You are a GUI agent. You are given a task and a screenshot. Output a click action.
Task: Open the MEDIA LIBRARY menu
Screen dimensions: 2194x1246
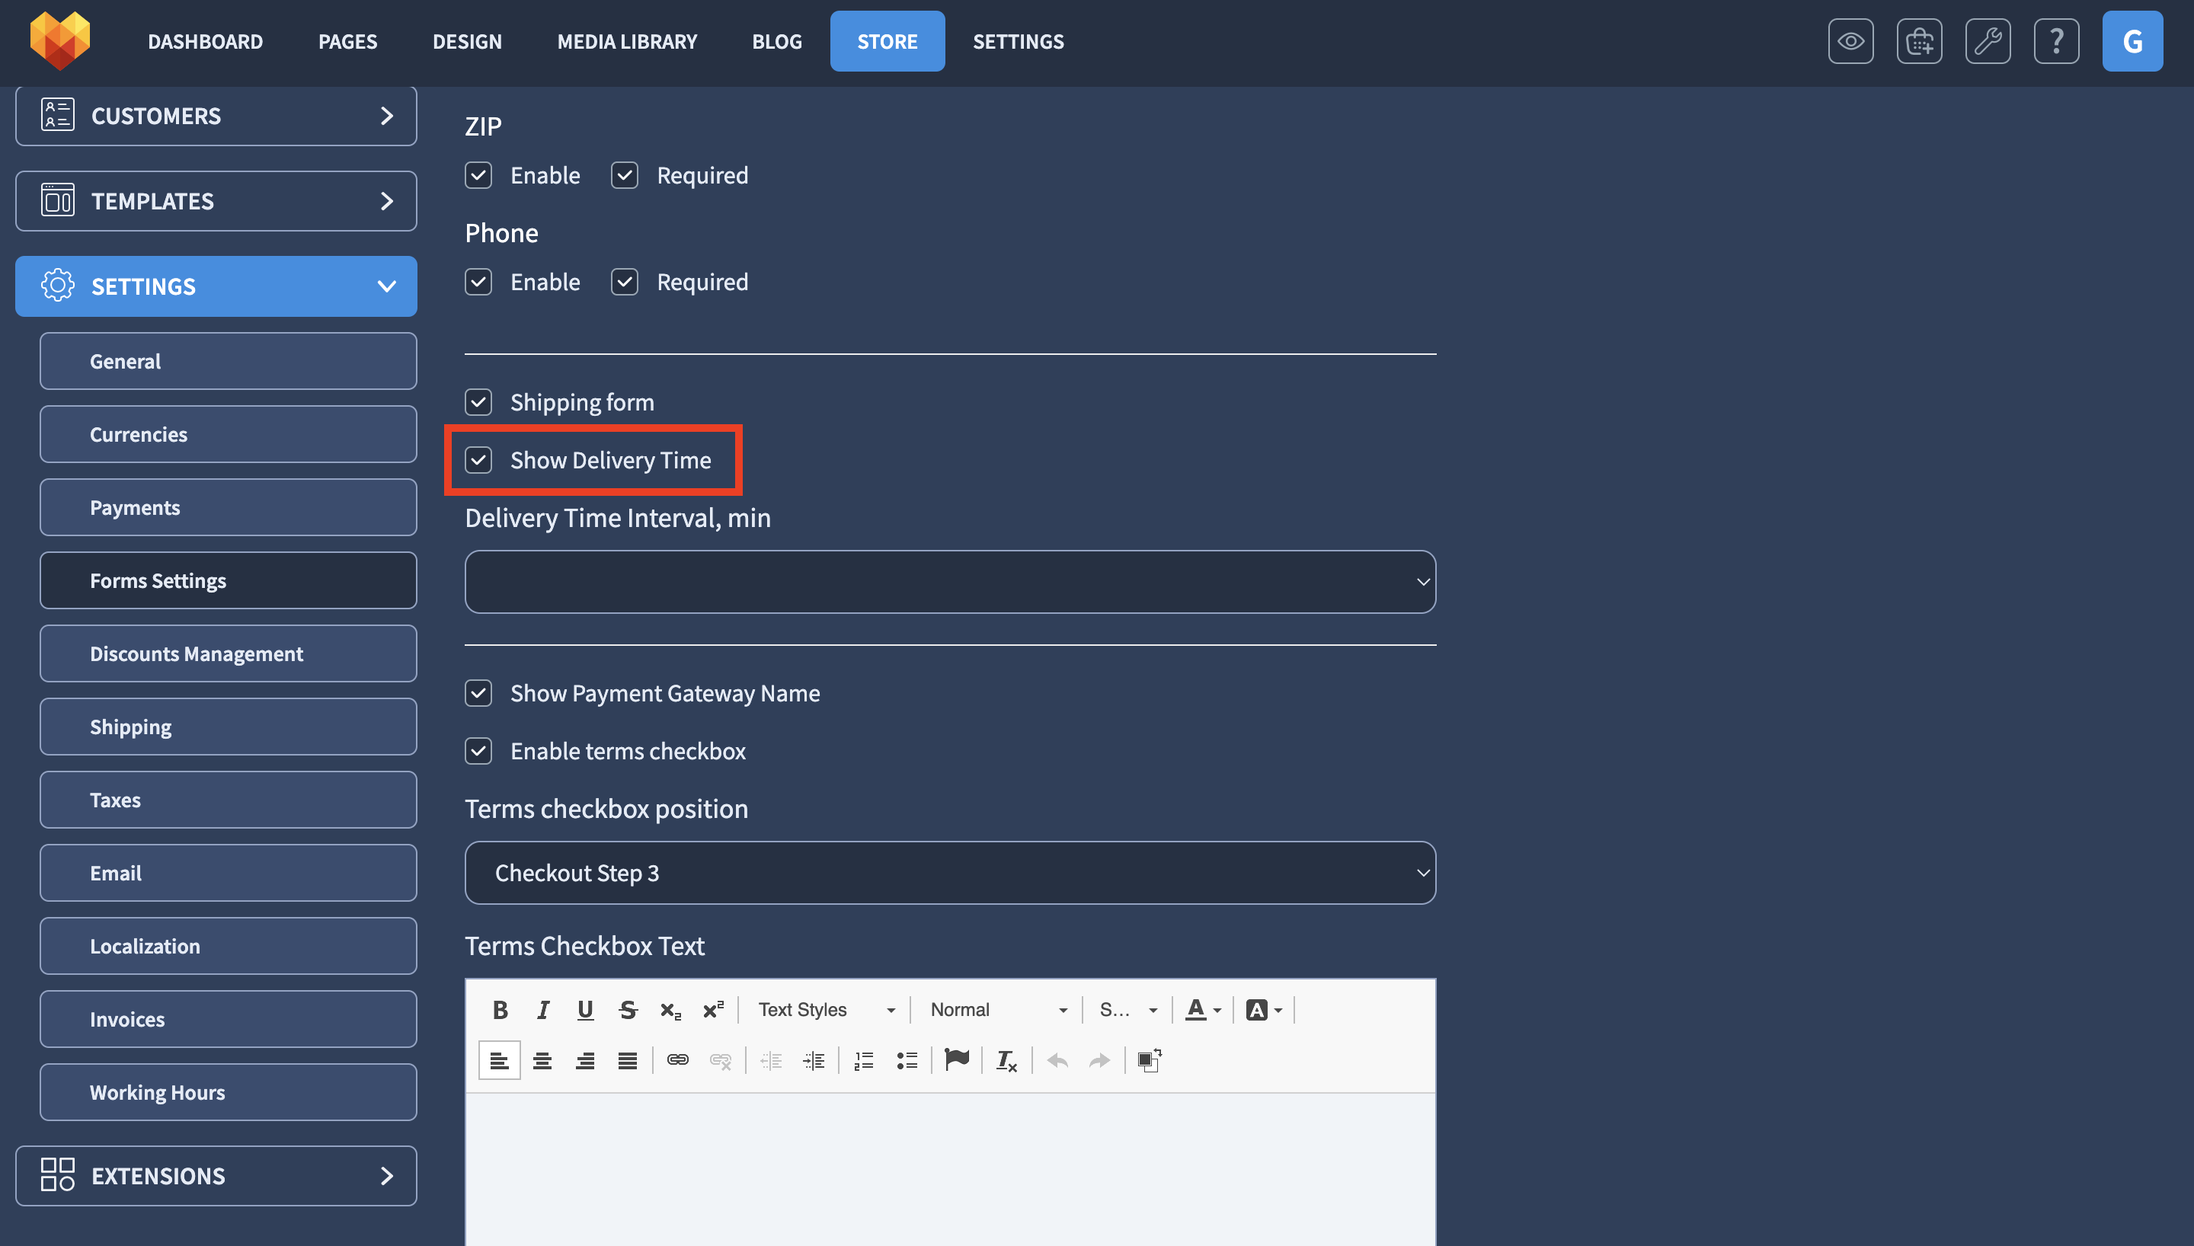coord(627,41)
